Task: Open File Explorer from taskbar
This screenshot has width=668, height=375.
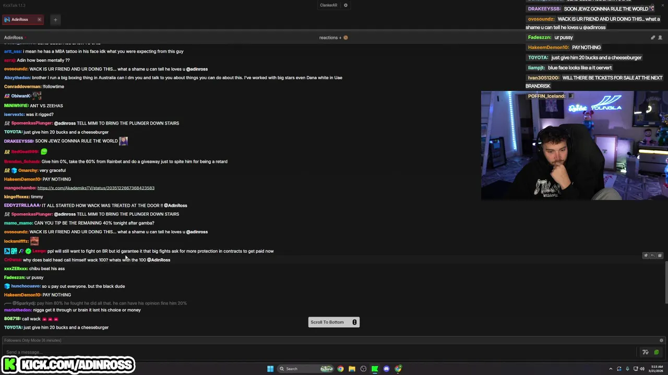Action: 352,369
